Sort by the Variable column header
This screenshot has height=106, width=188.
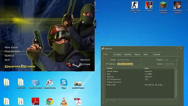125,68
